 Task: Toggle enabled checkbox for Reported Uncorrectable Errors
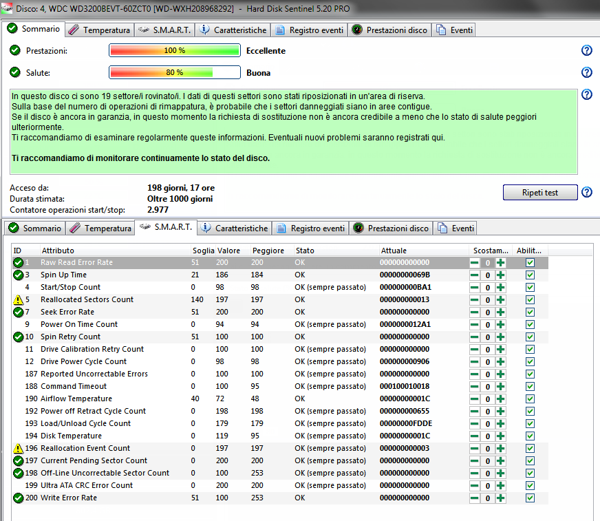coord(530,374)
